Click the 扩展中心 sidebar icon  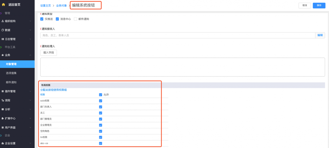point(3,118)
